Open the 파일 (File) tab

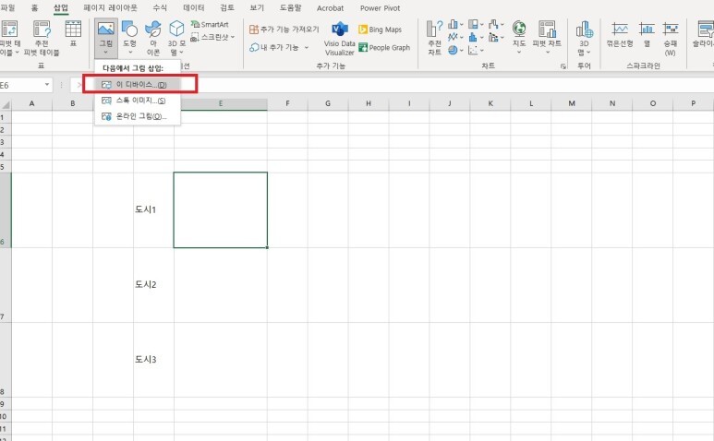[7, 7]
